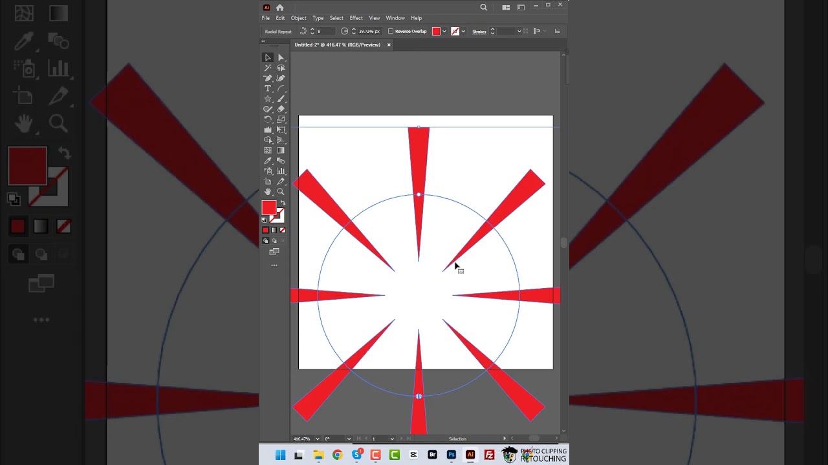The image size is (828, 465).
Task: Change screen mode in toolbar
Action: 274,252
